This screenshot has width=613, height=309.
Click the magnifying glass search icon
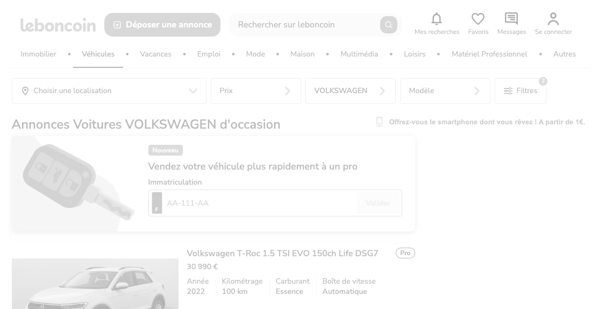pyautogui.click(x=389, y=25)
